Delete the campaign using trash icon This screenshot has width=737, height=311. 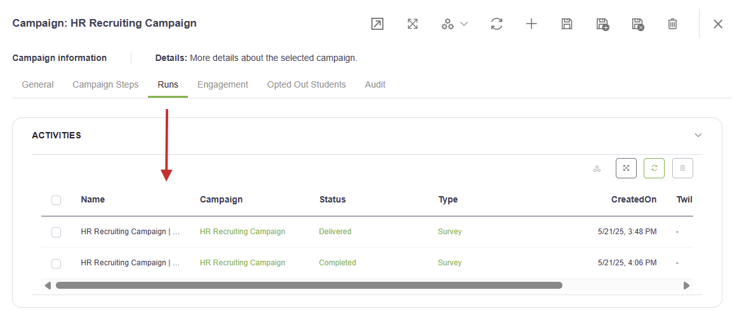pos(673,24)
